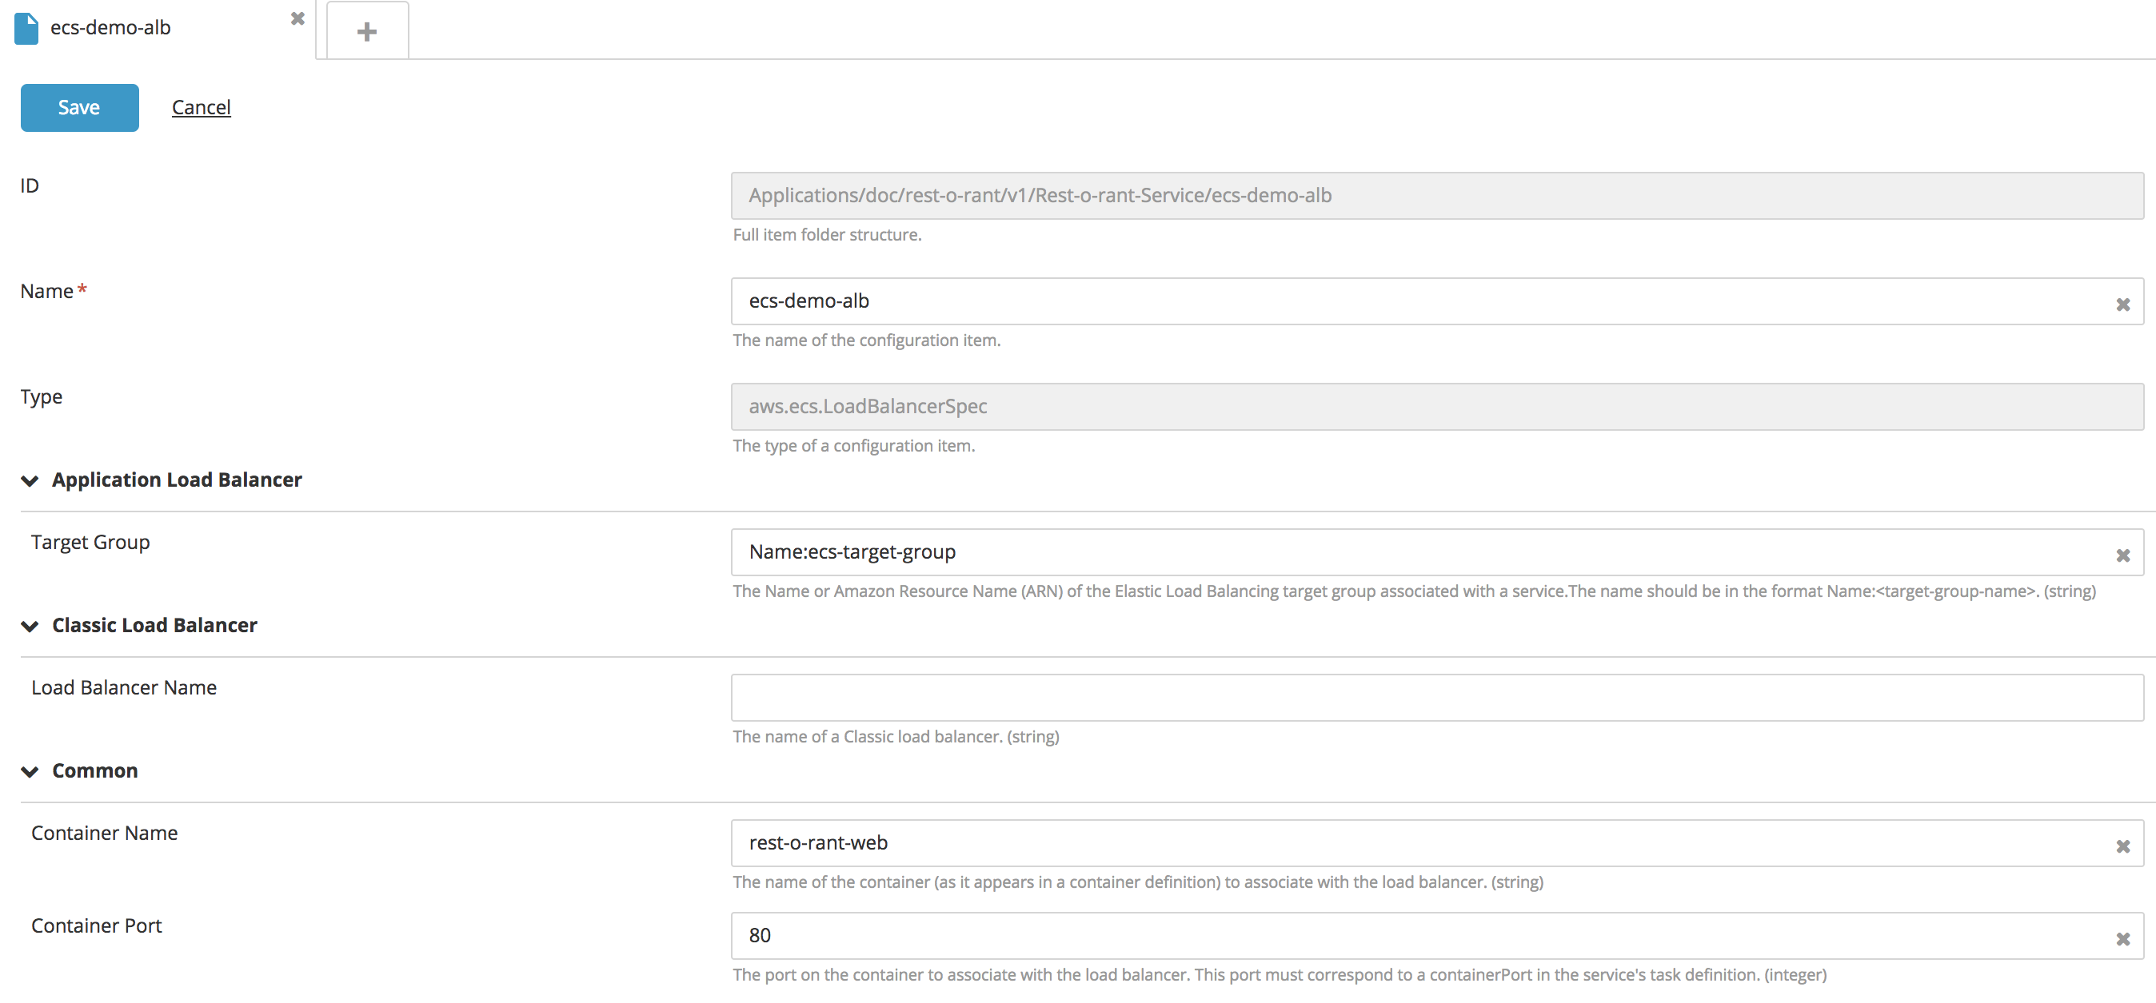Screen dimensions: 2156x1003
Task: Save the configuration item
Action: tap(79, 108)
